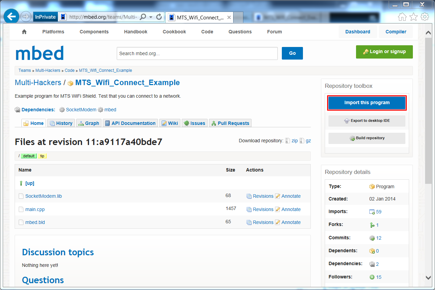Click Annotate for SocketModem.lib
Screen dimensions: 435x290
coord(291,196)
